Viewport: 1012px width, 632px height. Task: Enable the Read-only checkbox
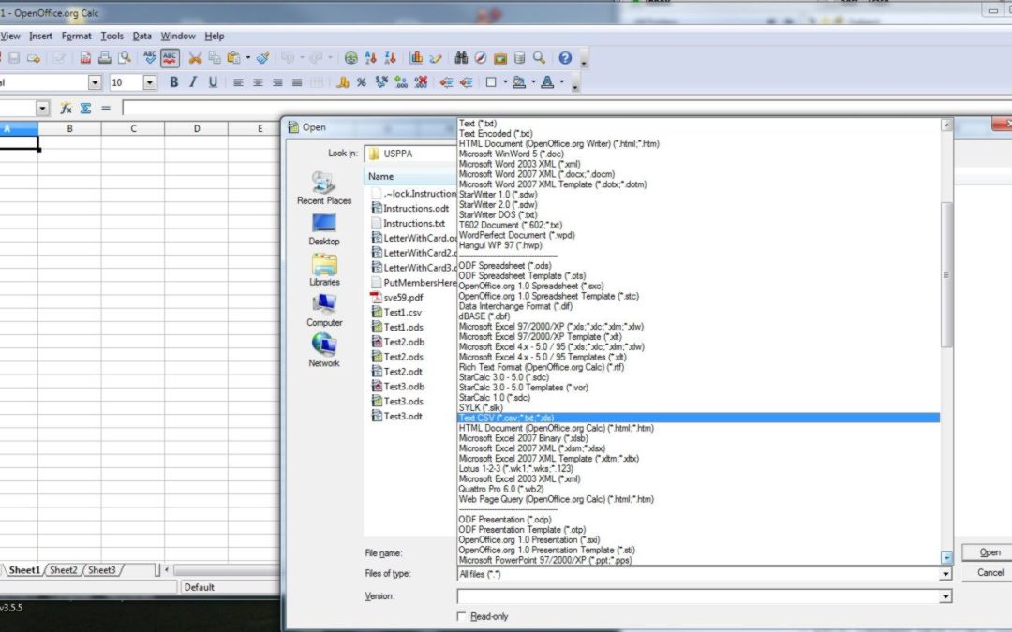tap(461, 616)
